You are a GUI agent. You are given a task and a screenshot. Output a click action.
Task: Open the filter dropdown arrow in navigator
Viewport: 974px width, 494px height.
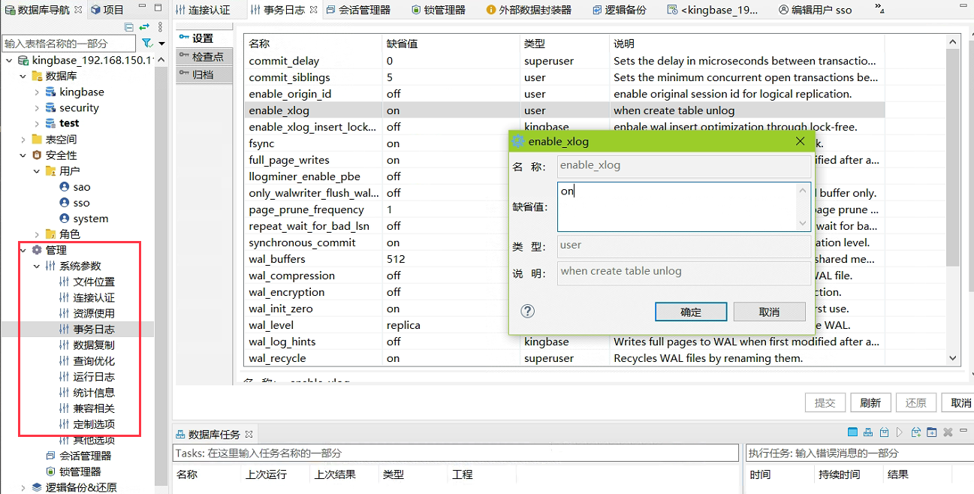coord(161,44)
